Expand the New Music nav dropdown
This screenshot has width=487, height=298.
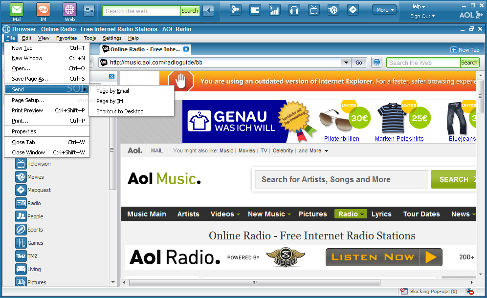point(289,214)
